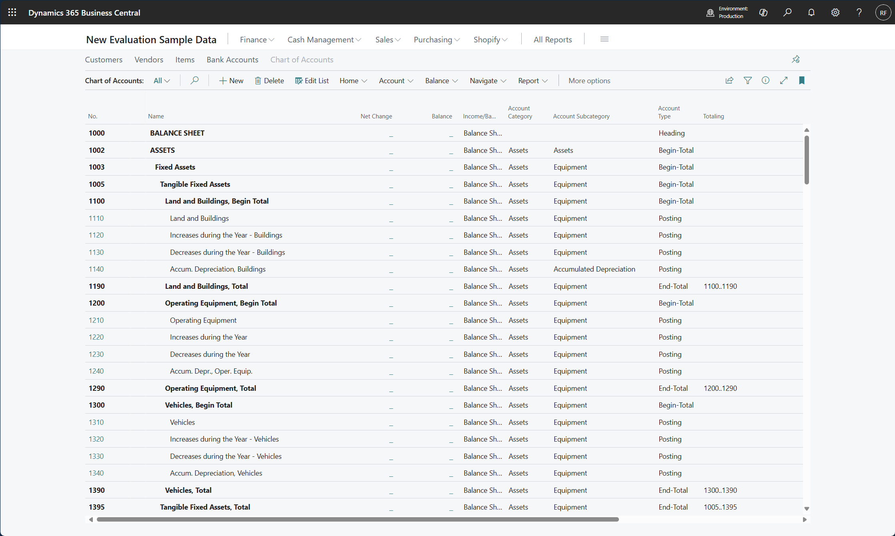This screenshot has height=536, width=895.
Task: Open the help question mark
Action: [859, 12]
